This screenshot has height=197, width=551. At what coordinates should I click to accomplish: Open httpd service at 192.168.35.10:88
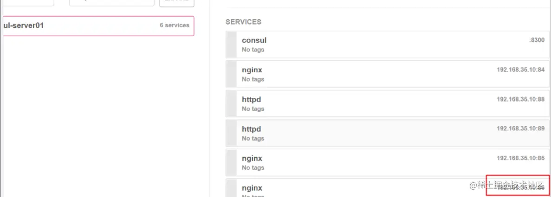[387, 103]
